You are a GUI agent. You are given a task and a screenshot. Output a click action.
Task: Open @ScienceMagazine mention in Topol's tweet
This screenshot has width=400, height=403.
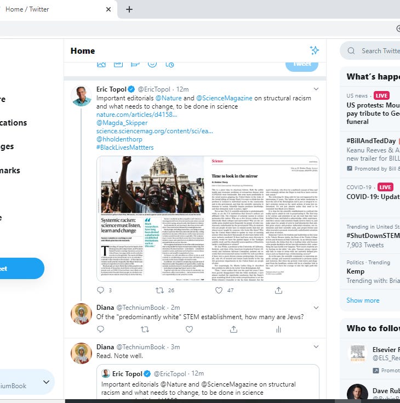[x=224, y=98]
